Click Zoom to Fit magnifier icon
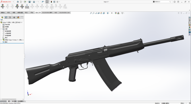Image resolution: width=191 pixels, height=104 pixels. click(x=91, y=13)
